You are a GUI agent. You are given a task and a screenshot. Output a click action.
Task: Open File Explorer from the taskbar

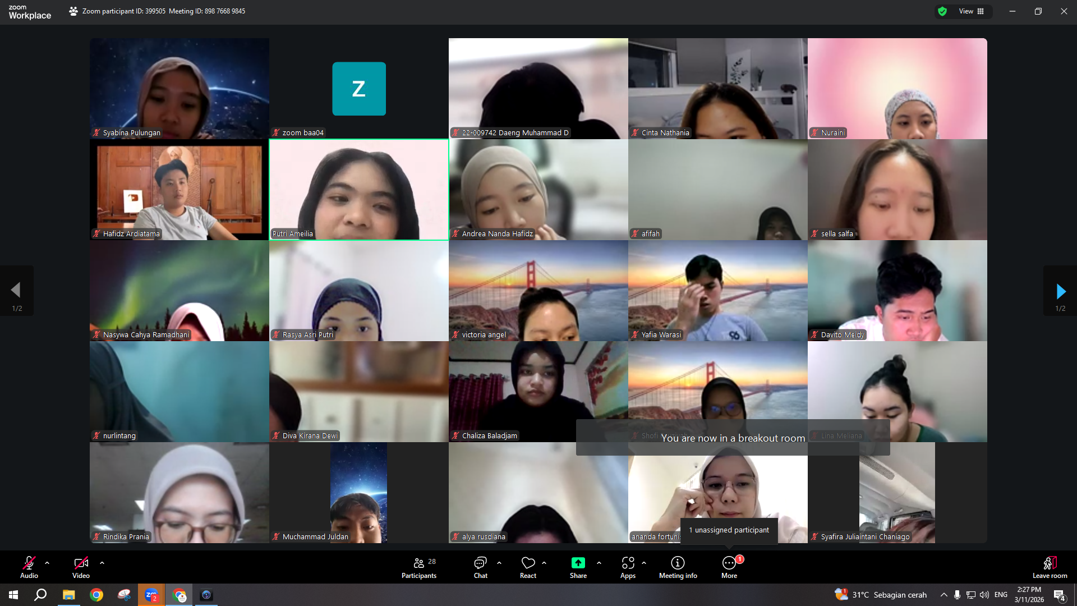[x=68, y=595]
